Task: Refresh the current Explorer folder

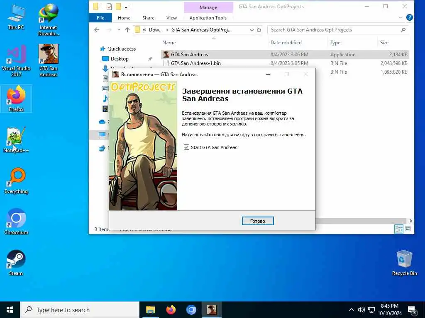Action: point(259,30)
